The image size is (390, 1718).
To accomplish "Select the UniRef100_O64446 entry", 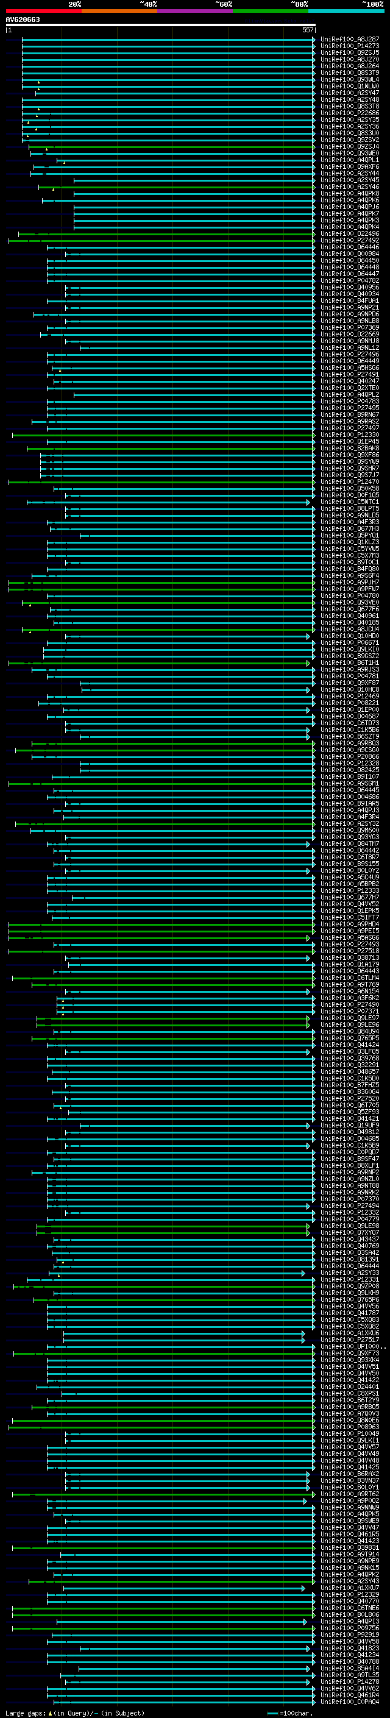I will pyautogui.click(x=349, y=247).
